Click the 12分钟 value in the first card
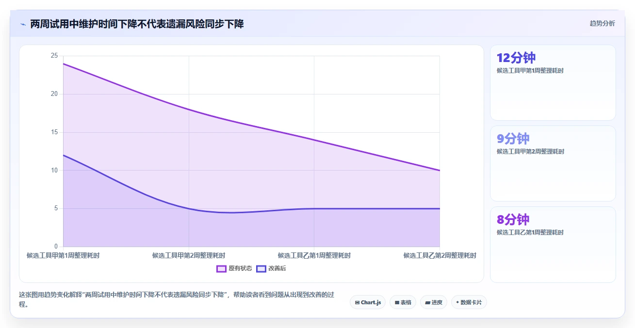Image resolution: width=635 pixels, height=328 pixels. click(x=516, y=58)
